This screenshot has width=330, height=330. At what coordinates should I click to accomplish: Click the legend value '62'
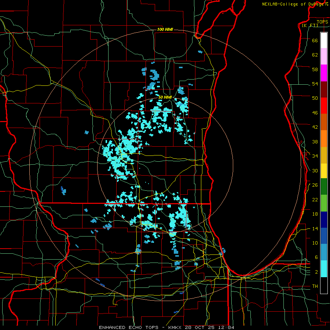315,55
